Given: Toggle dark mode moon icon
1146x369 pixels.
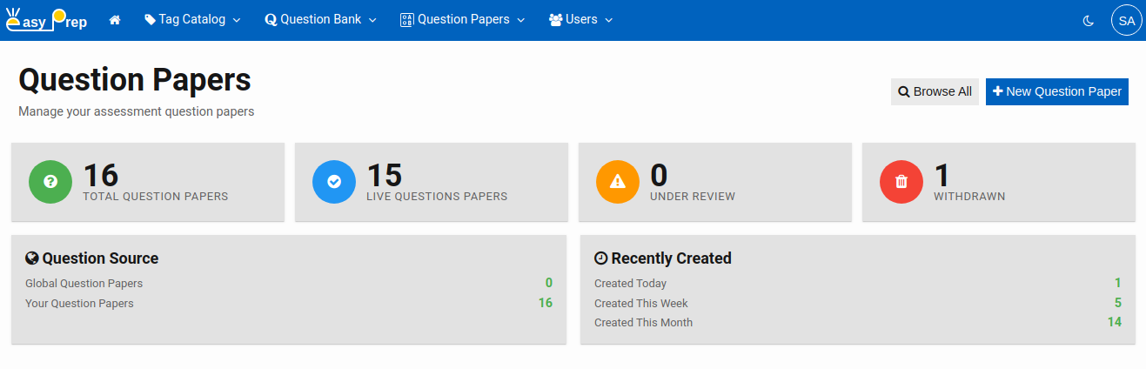Looking at the screenshot, I should point(1088,20).
